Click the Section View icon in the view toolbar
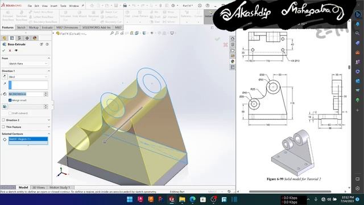Image resolution: width=364 pixels, height=205 pixels. click(132, 33)
